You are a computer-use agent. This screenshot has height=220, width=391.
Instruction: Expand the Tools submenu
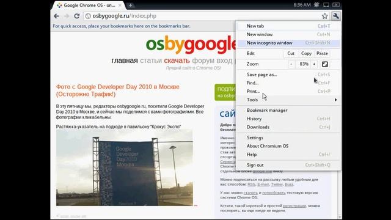[x=288, y=100]
